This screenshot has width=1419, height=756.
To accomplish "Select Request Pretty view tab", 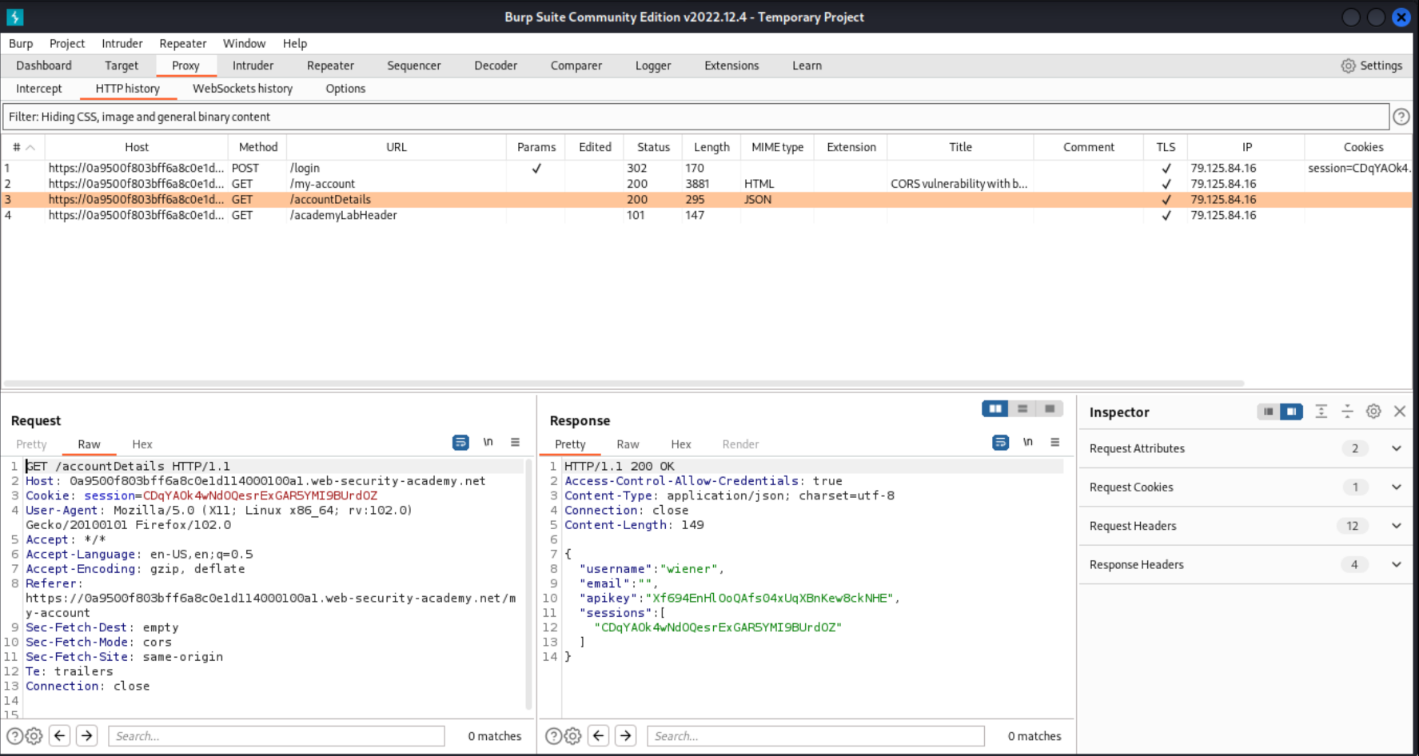I will click(x=31, y=444).
